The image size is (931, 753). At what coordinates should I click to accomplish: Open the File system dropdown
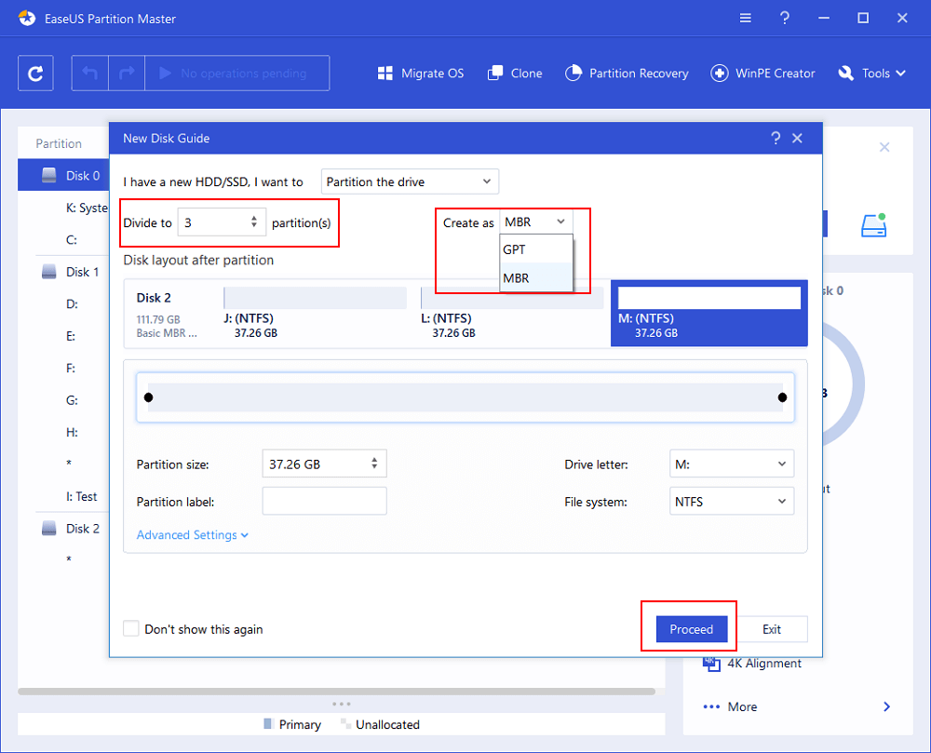point(732,502)
